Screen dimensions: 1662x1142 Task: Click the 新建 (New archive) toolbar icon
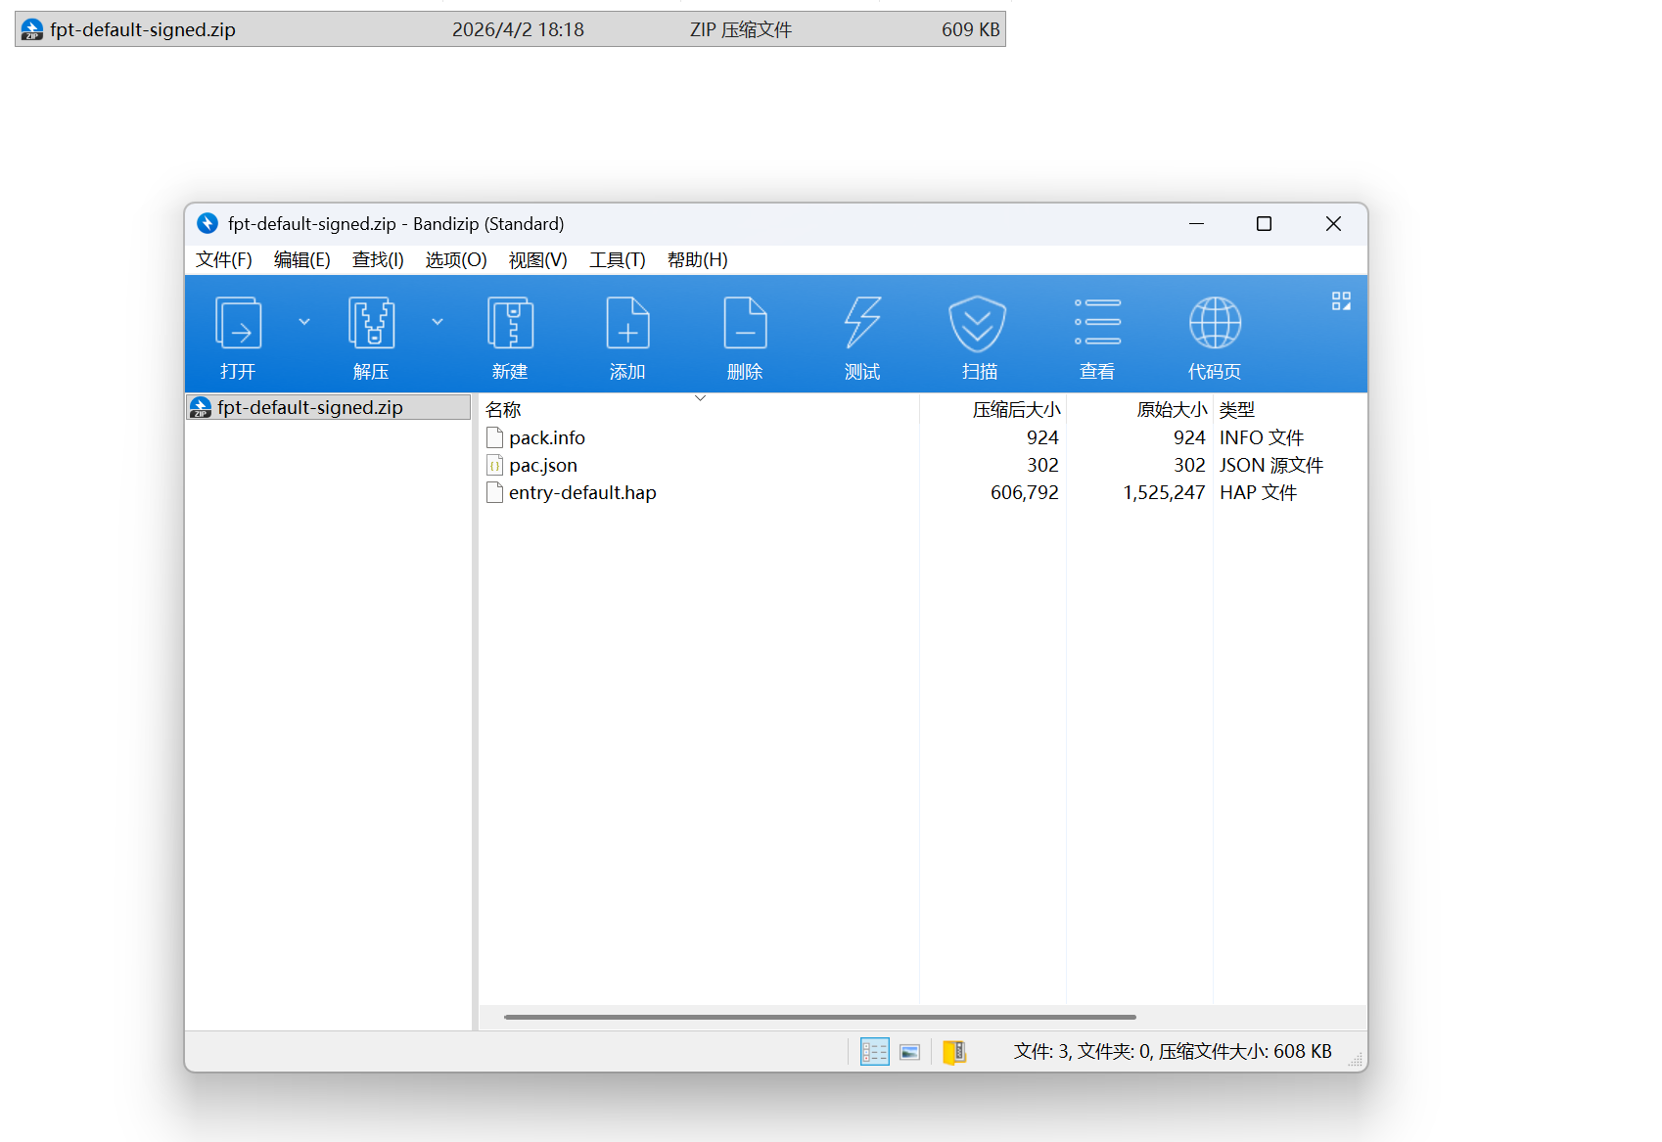point(510,323)
